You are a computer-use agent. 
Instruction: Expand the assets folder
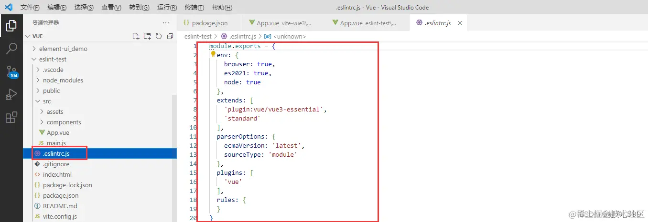pyautogui.click(x=42, y=111)
